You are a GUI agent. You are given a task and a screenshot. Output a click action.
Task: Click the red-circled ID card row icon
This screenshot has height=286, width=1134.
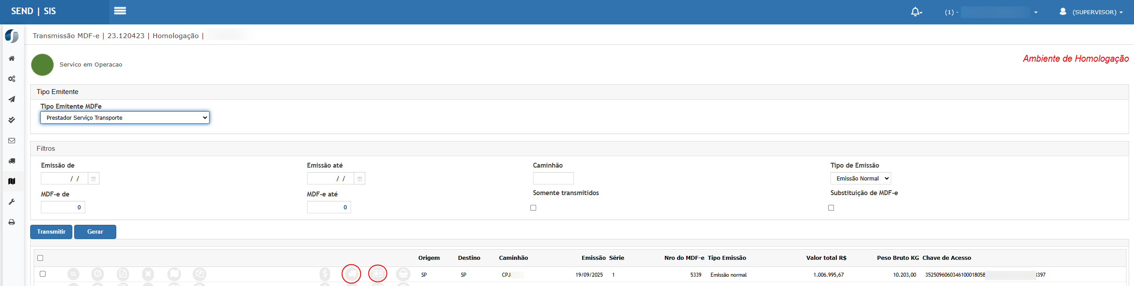tap(378, 274)
